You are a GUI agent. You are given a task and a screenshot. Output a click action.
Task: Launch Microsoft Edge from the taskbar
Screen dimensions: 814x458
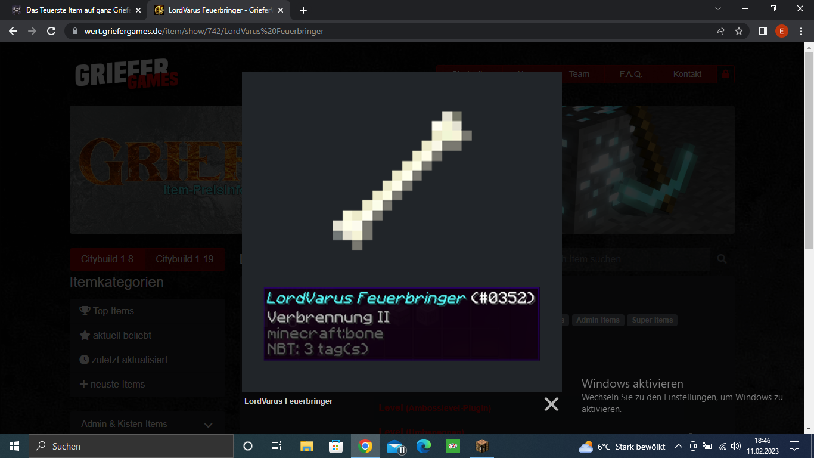click(424, 446)
